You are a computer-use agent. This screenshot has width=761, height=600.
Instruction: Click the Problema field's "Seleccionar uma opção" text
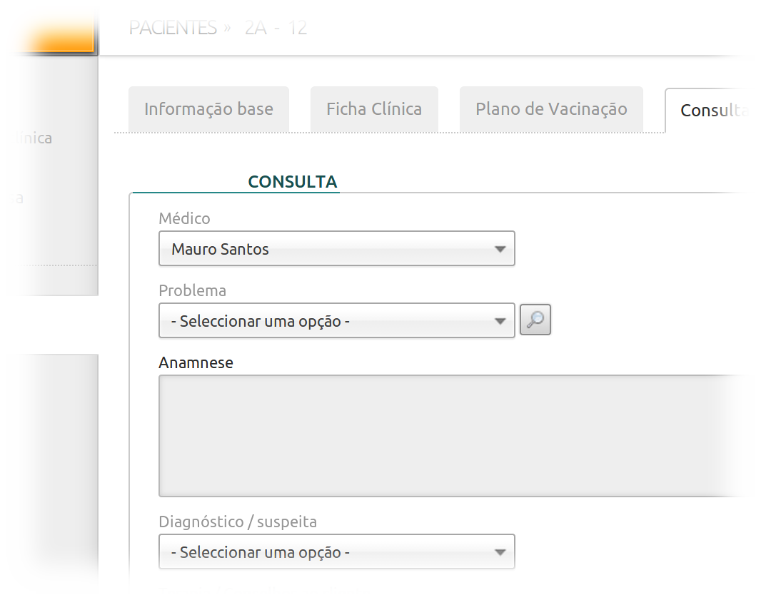260,321
